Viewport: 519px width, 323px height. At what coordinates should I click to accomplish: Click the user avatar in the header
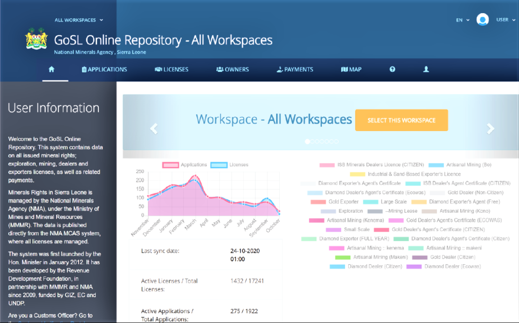483,20
